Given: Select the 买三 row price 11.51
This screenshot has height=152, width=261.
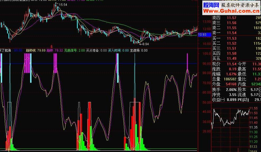Looking at the screenshot, I should coord(232,48).
